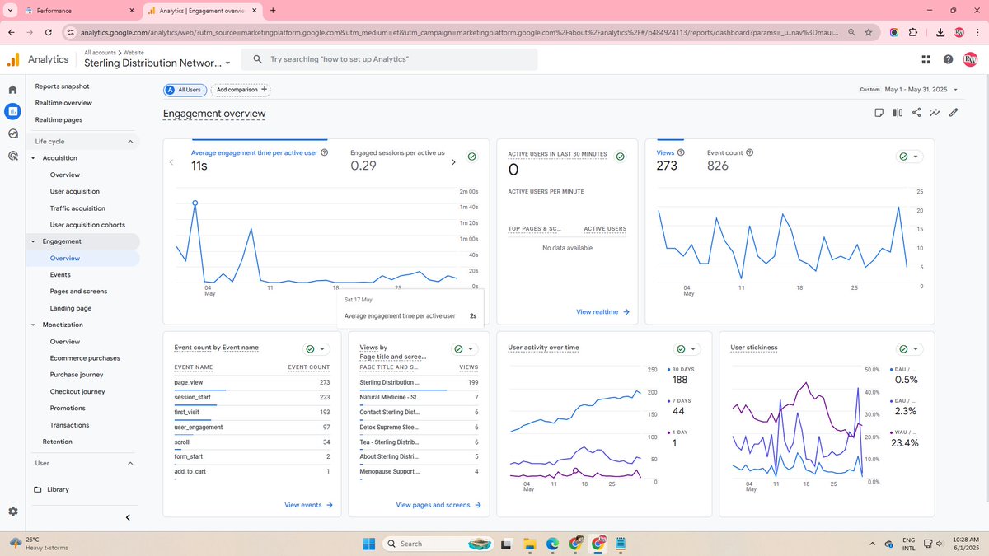The image size is (989, 556).
Task: Select the Reports icon in left rail
Action: pos(12,111)
